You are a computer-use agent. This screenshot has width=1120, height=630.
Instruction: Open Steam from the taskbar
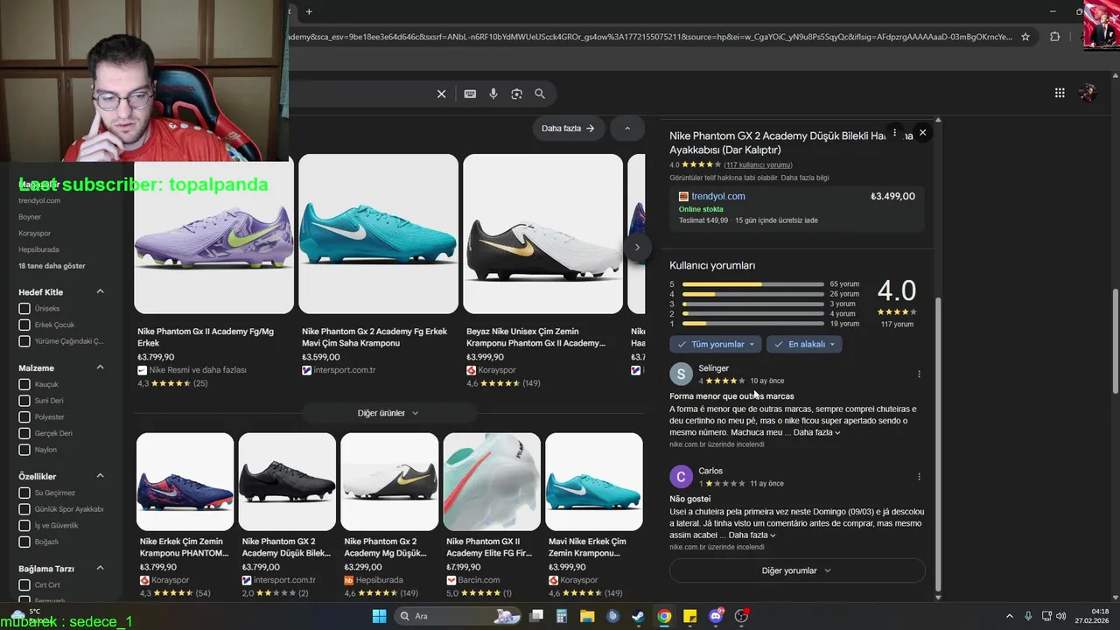point(639,616)
